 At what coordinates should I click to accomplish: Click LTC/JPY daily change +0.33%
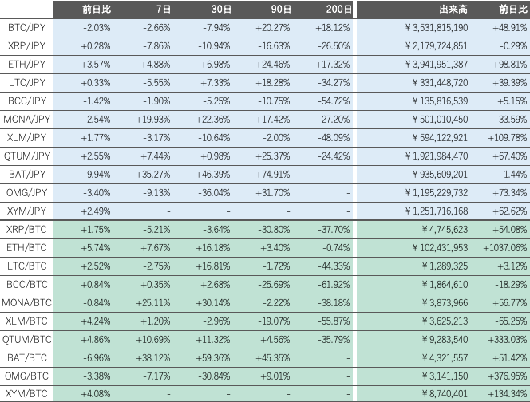(96, 83)
